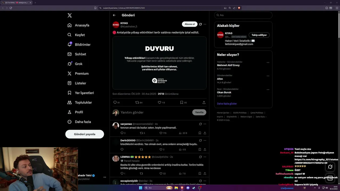Screen dimensions: 340x191
Task: Repost Derin20000's reply
Action: (141, 150)
